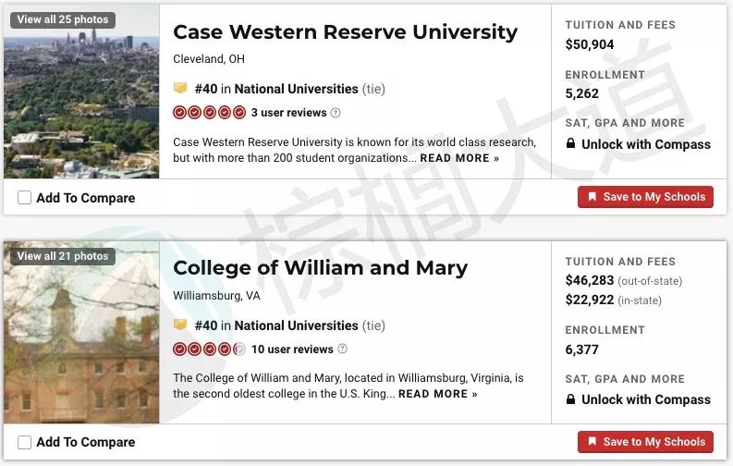Open the help icon beside 10 user reviews
The width and height of the screenshot is (733, 466).
(x=342, y=349)
